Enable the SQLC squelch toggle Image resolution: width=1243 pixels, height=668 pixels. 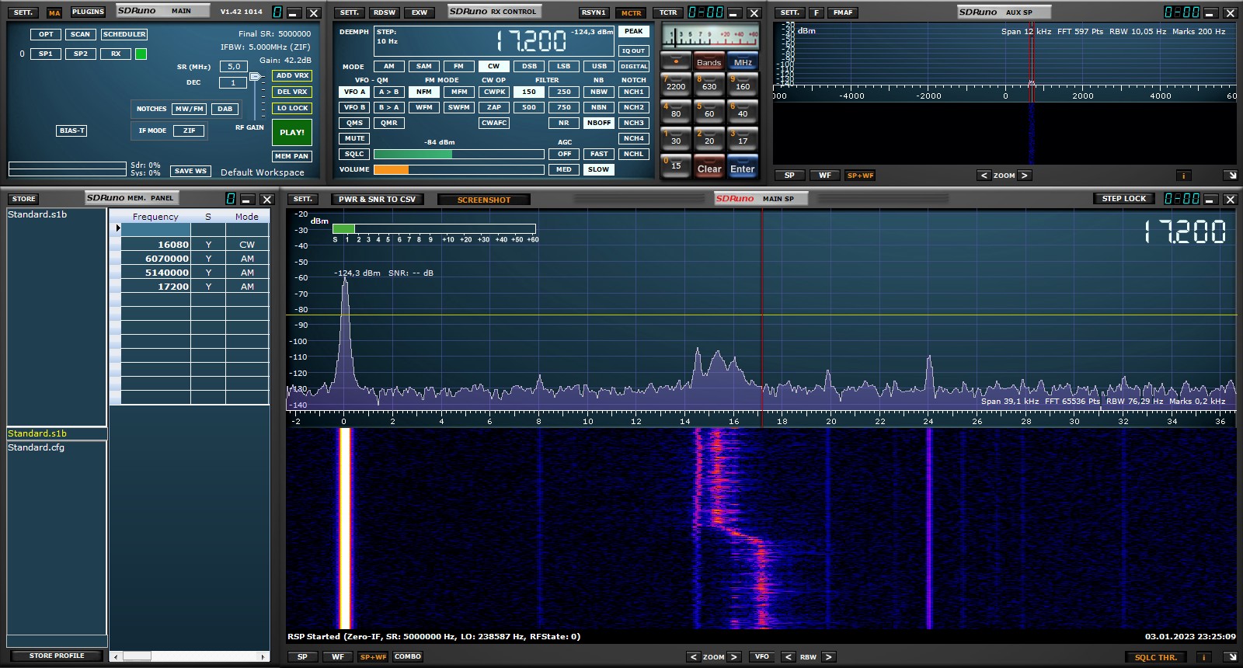[354, 154]
